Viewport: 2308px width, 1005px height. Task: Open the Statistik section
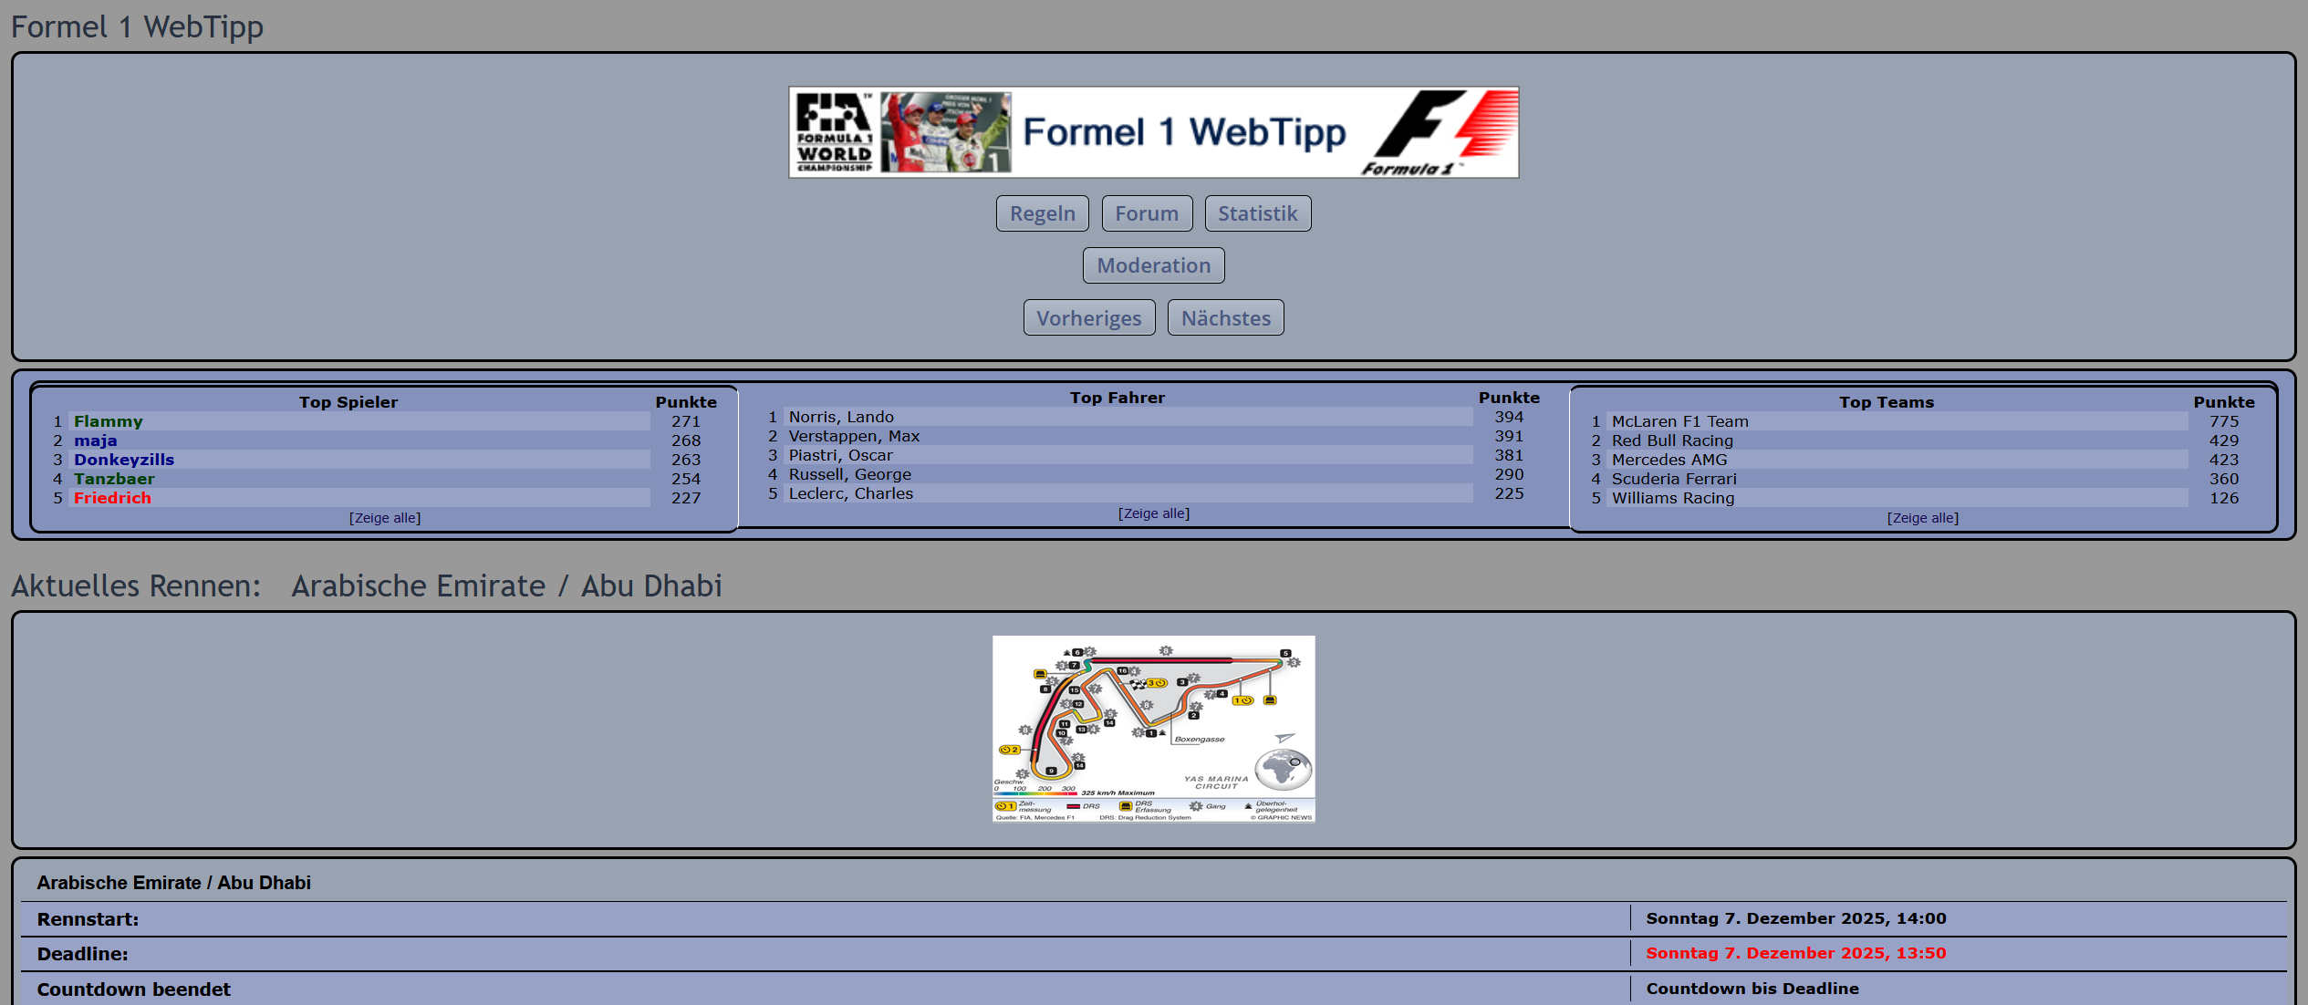1257,214
